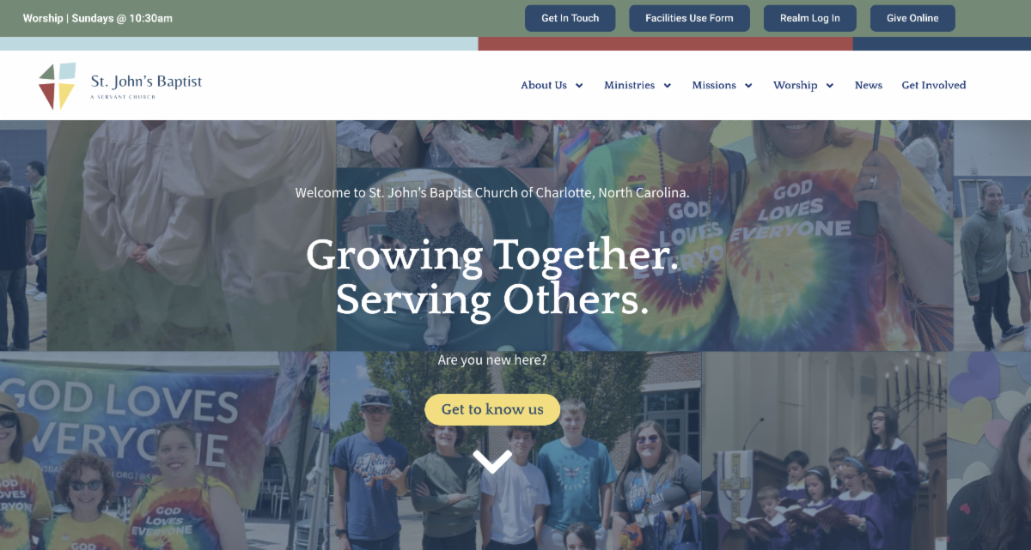Expand the Missions dropdown chevron
The height and width of the screenshot is (550, 1031).
(x=748, y=86)
